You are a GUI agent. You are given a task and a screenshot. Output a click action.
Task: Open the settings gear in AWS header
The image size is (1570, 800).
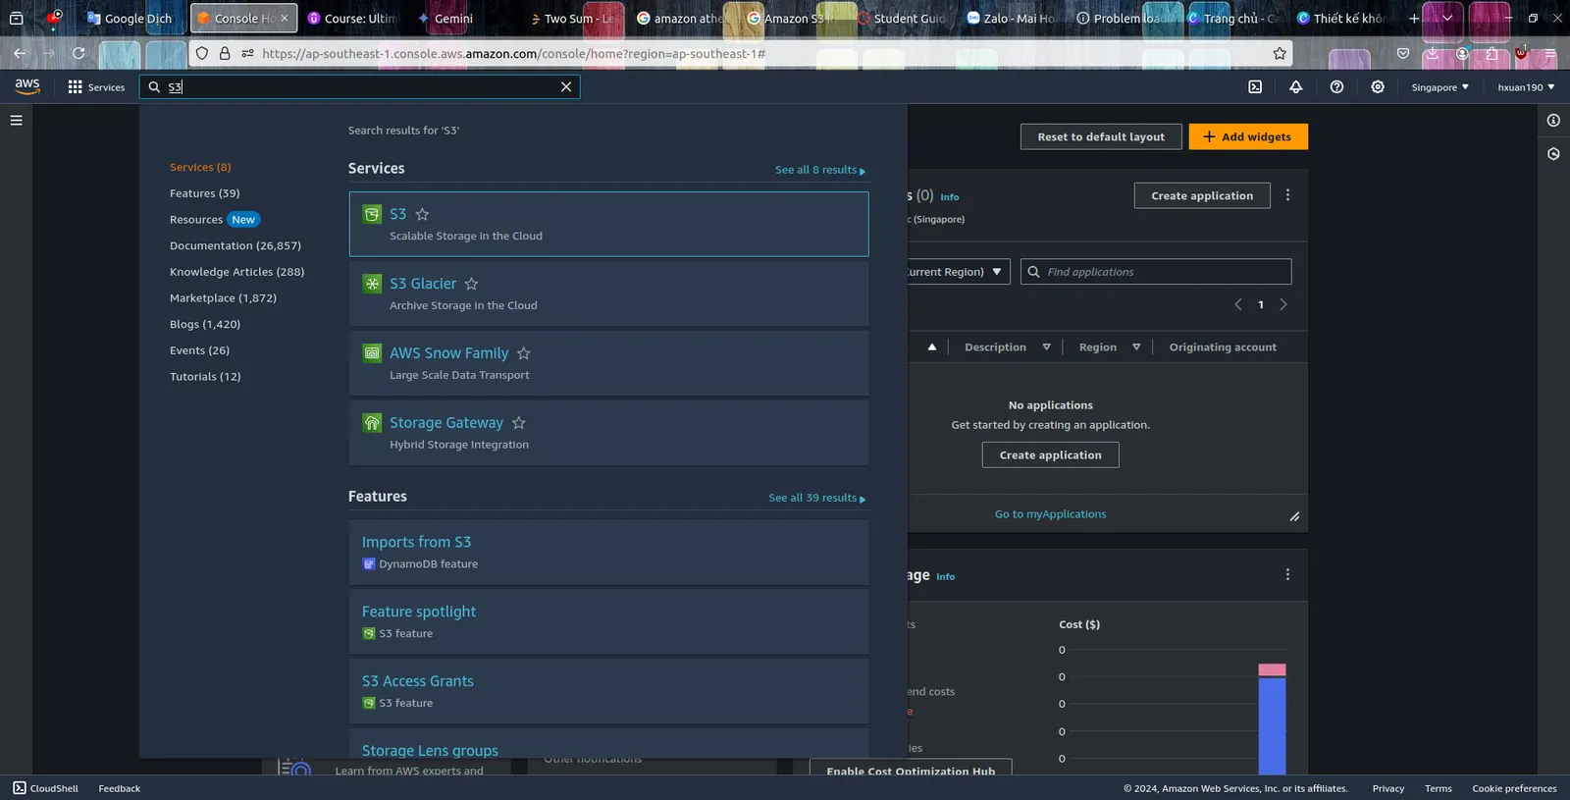pyautogui.click(x=1378, y=87)
